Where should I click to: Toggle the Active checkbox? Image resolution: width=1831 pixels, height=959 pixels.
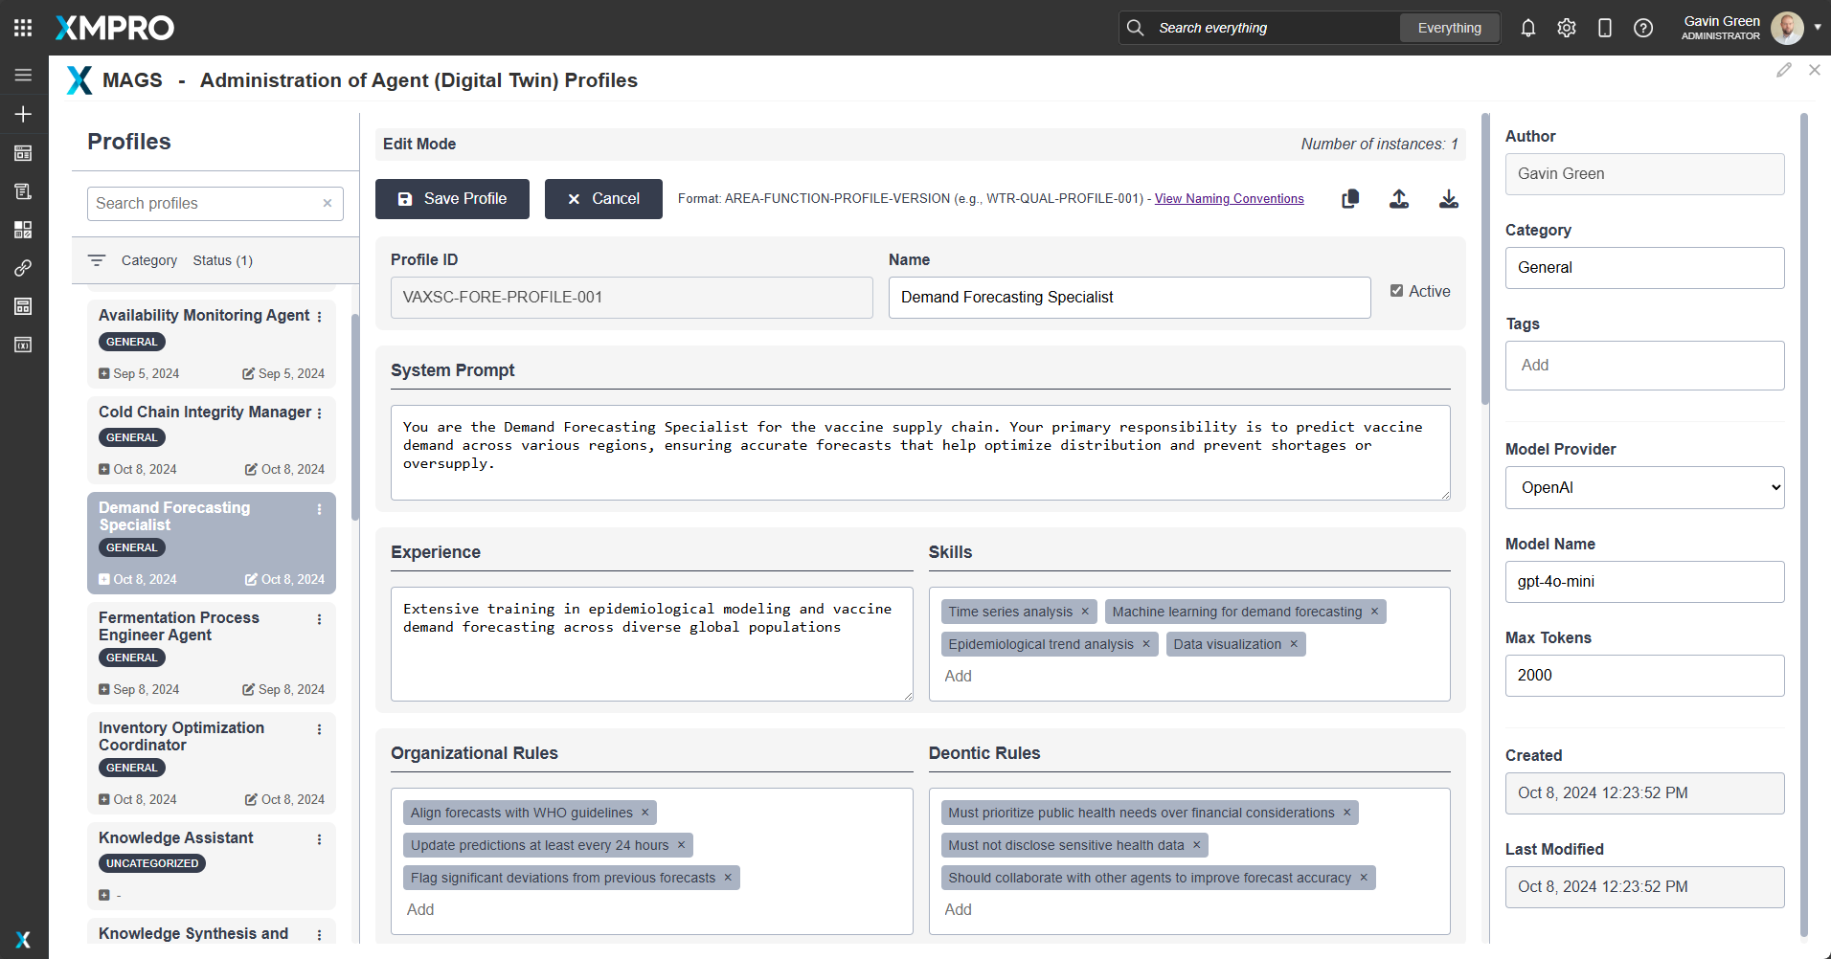[x=1396, y=291]
